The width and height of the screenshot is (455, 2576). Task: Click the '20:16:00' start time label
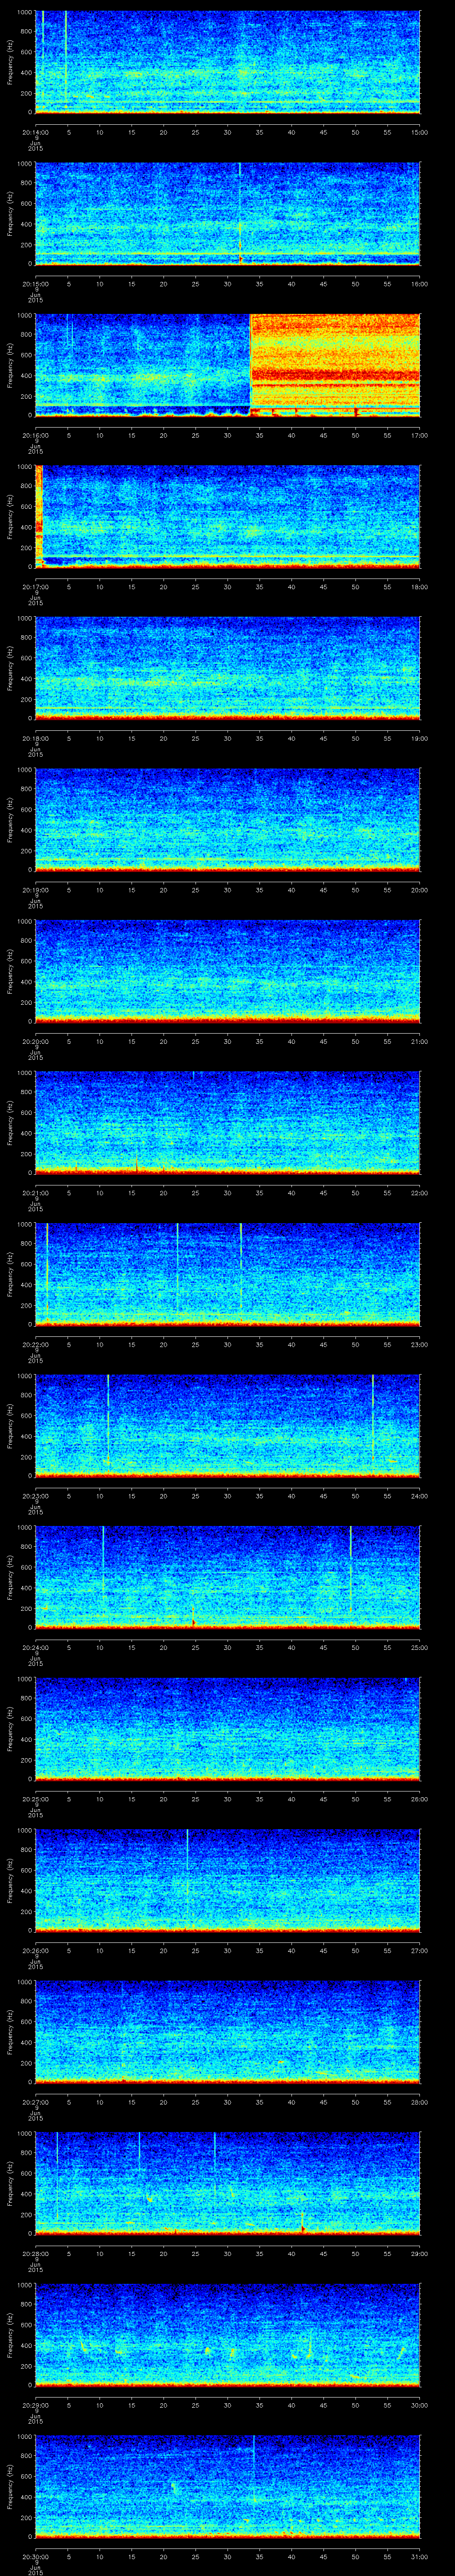tap(35, 435)
